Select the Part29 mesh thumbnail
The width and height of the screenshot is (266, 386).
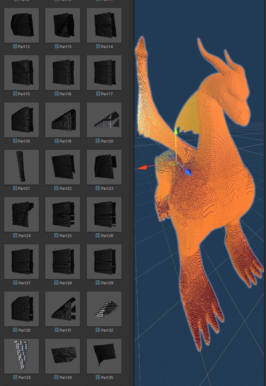(104, 262)
